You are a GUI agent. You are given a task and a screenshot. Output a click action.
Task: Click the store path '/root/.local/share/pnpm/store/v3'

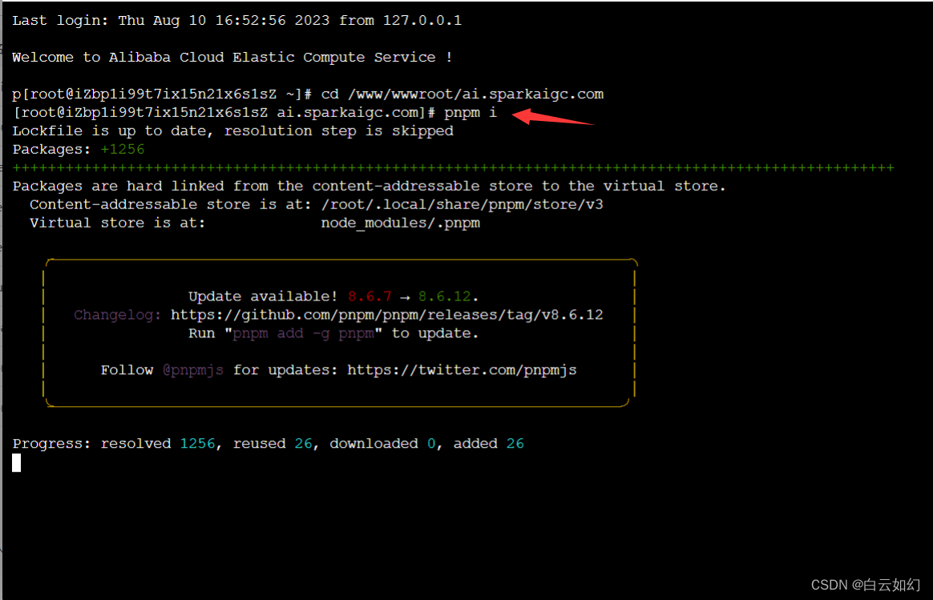[462, 204]
